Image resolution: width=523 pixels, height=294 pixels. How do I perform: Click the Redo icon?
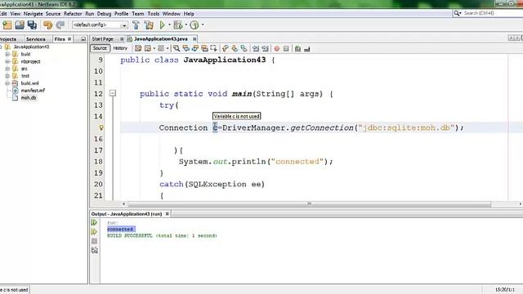click(60, 25)
